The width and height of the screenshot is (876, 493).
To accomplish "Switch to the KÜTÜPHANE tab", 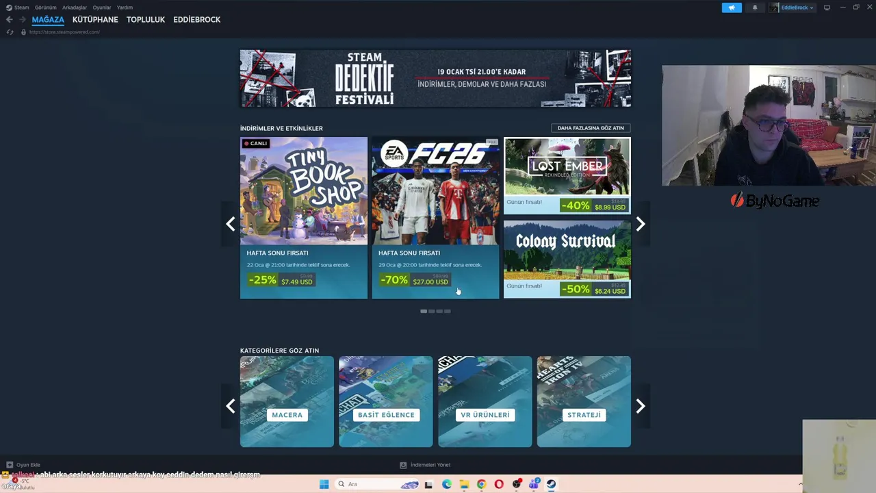I will pyautogui.click(x=95, y=20).
